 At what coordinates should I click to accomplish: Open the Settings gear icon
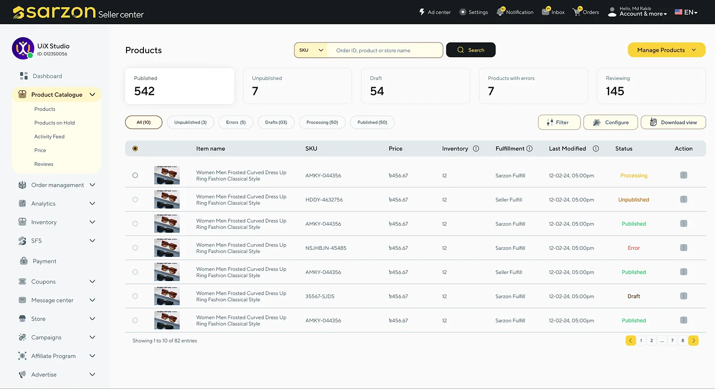(463, 12)
